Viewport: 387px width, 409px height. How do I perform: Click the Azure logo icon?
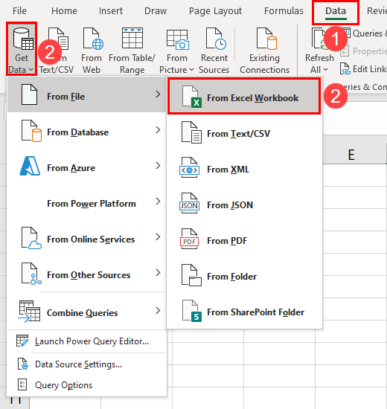pyautogui.click(x=30, y=166)
